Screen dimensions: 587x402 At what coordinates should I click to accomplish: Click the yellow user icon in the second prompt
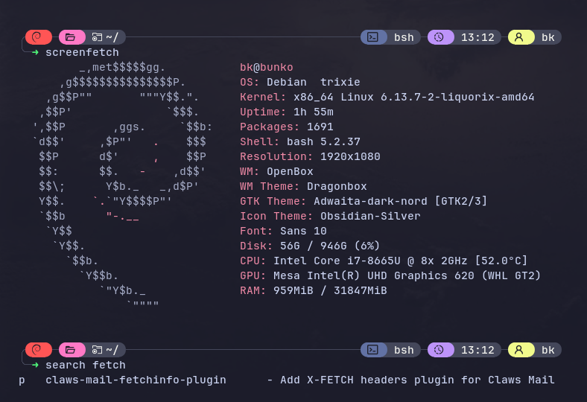520,350
